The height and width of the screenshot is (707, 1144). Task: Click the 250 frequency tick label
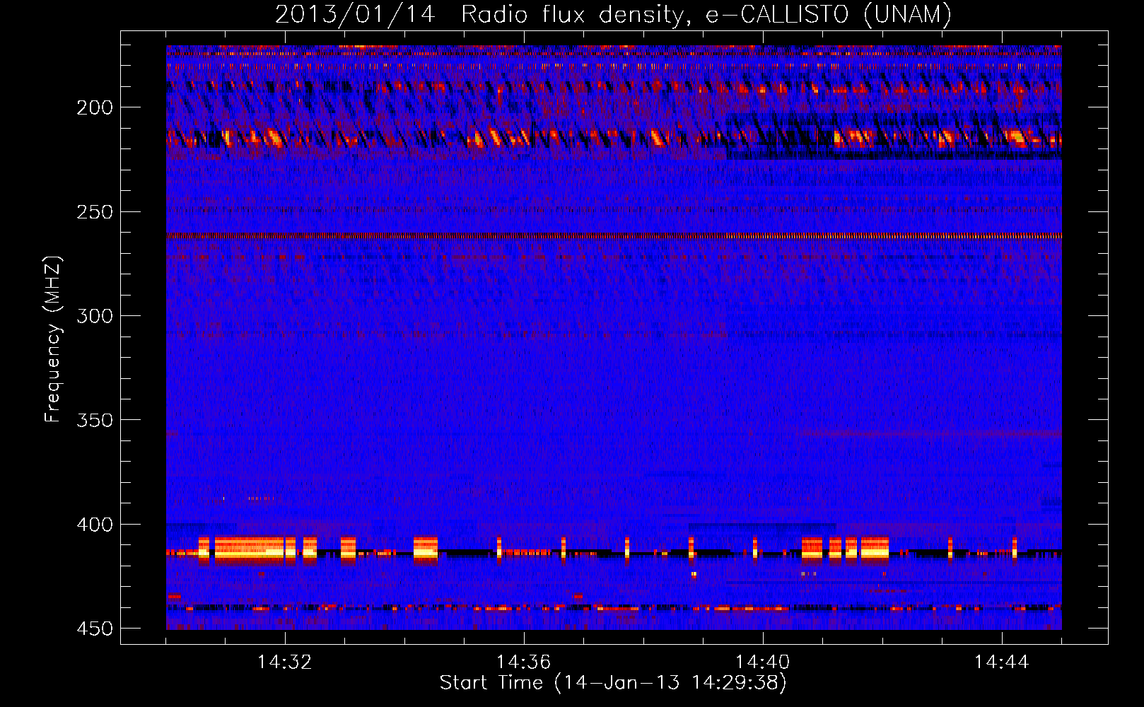[x=95, y=212]
